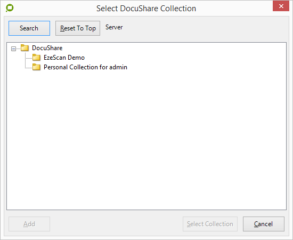Select the DocuShare root folder icon
Image resolution: width=293 pixels, height=240 pixels.
coord(25,48)
